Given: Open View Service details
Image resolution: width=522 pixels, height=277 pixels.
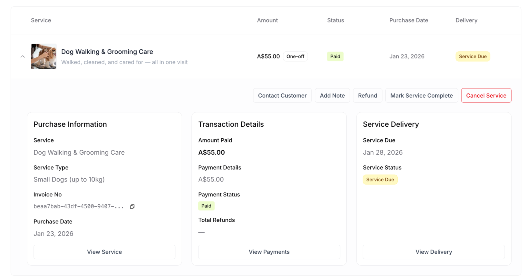Looking at the screenshot, I should [104, 252].
